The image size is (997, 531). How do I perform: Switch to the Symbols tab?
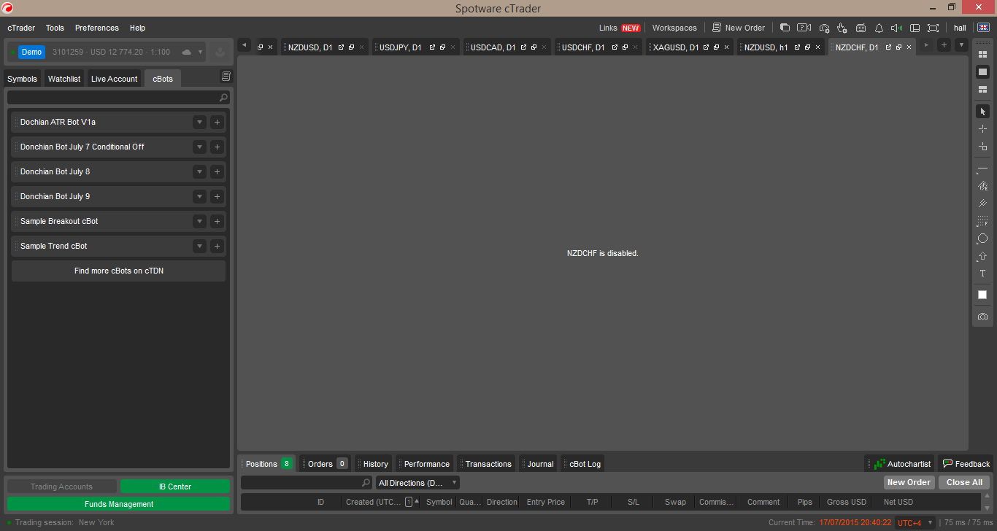pos(22,79)
